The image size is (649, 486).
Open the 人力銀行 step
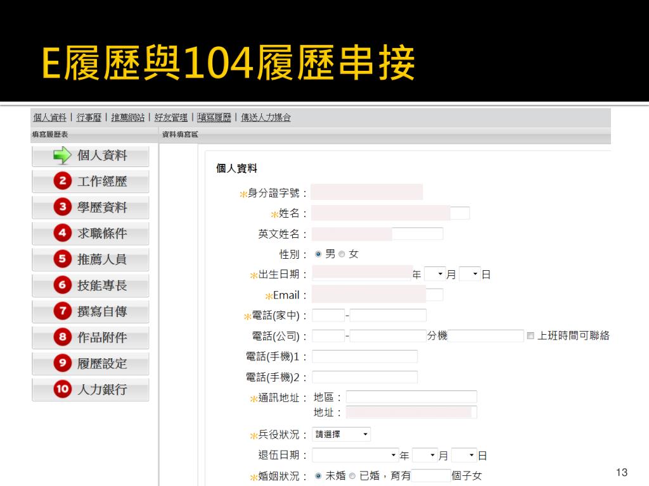[x=90, y=389]
